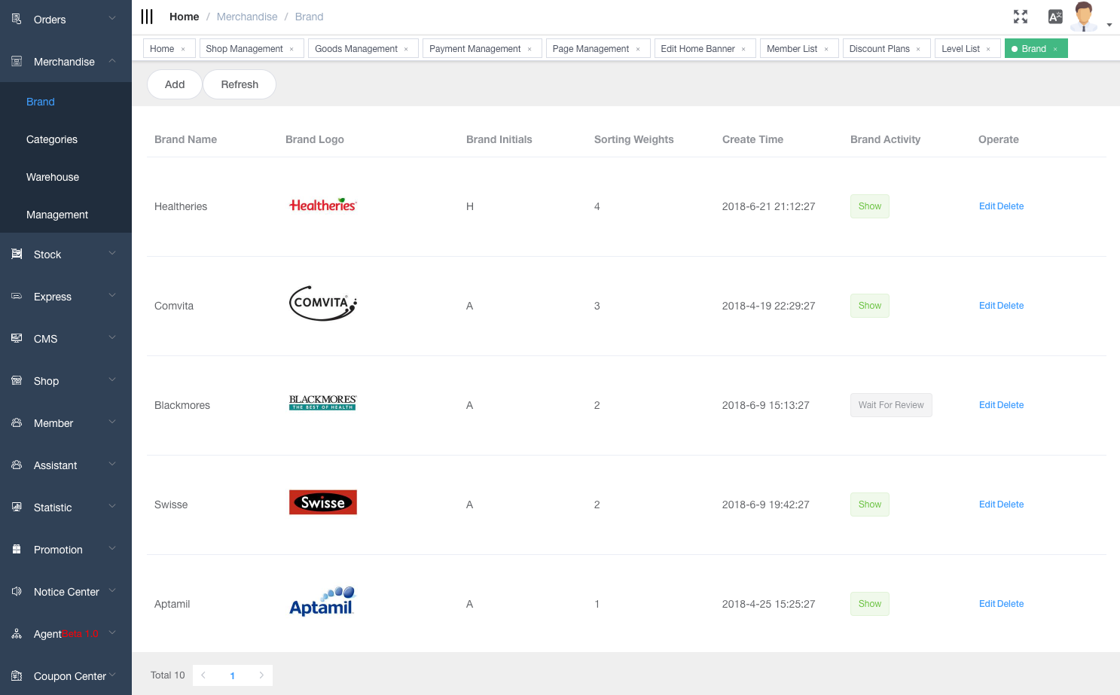
Task: Click Delete link for Swisse brand
Action: pos(1011,504)
